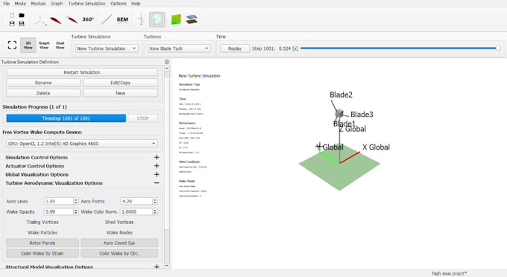Open the Graph menu
Image resolution: width=507 pixels, height=277 pixels.
coord(57,4)
